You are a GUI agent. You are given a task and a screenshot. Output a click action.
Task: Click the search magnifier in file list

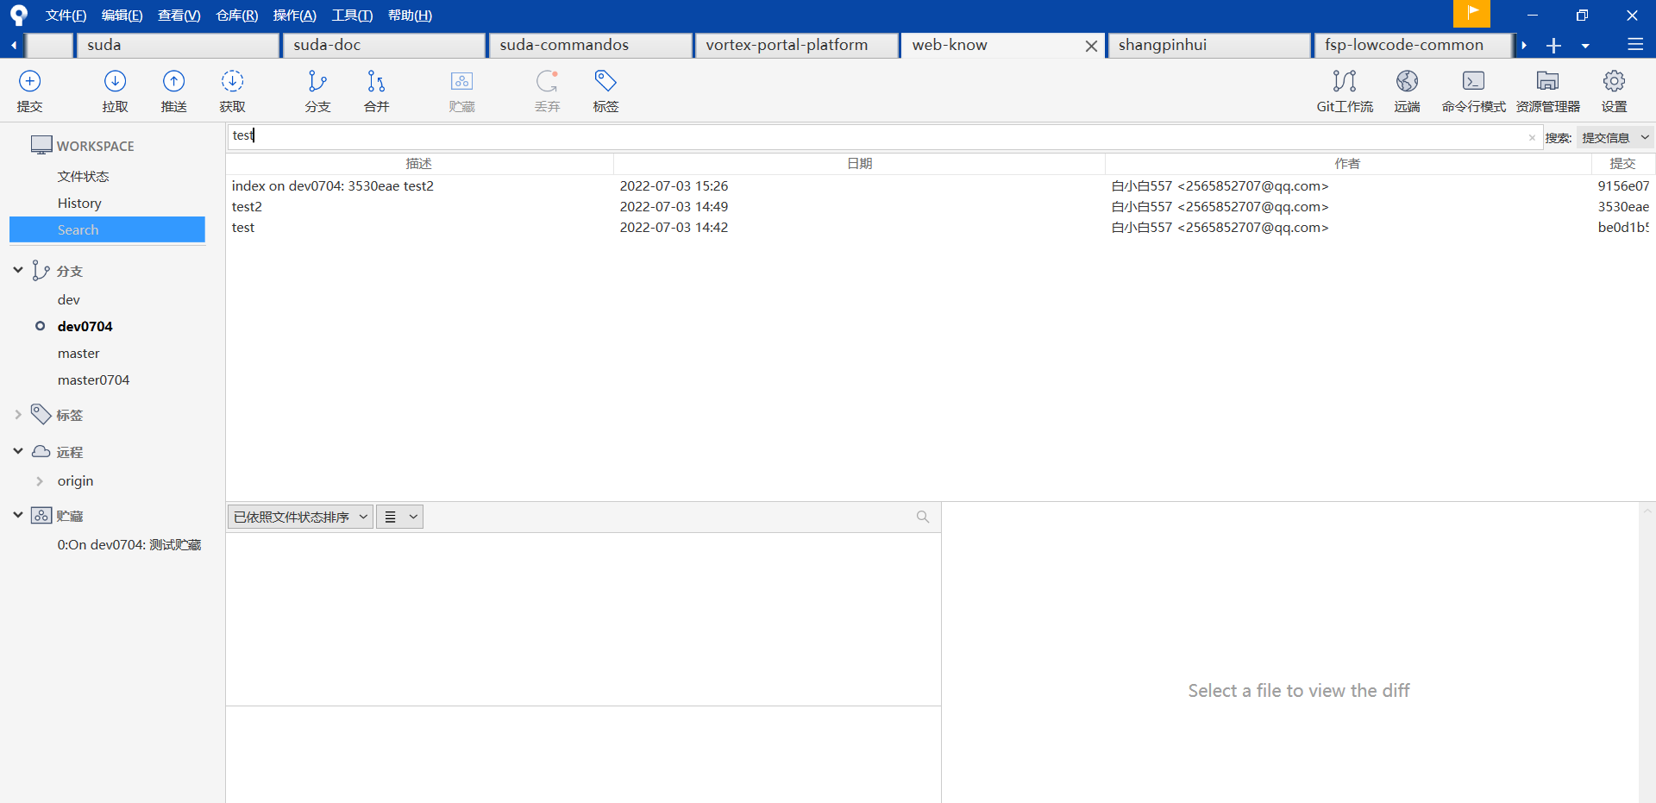923,517
